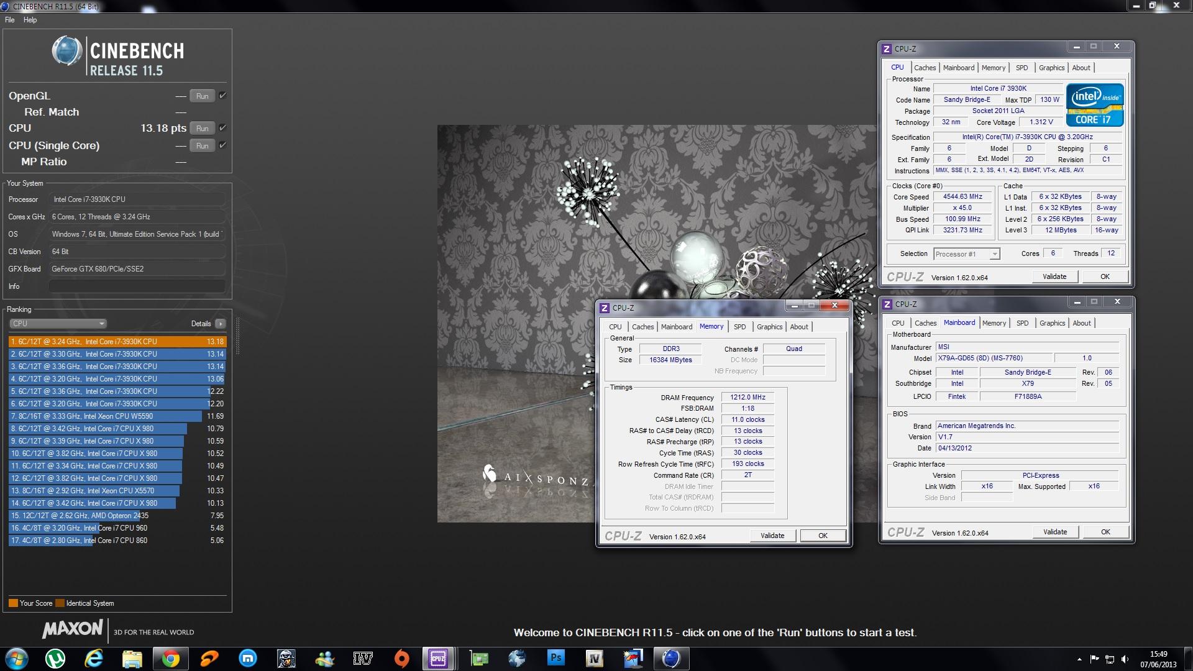Select ranking row 13 Xeon X5570
This screenshot has height=671, width=1193.
[117, 491]
